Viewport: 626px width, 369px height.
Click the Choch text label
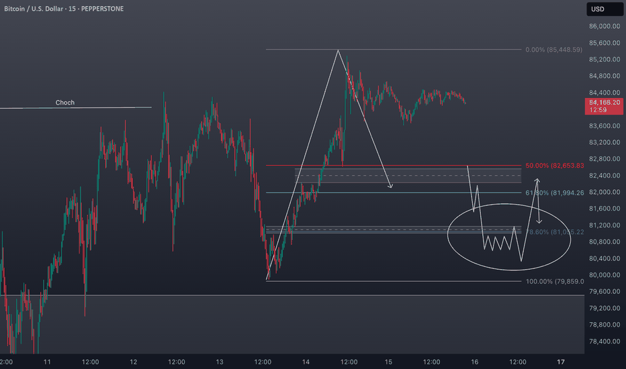[x=64, y=103]
